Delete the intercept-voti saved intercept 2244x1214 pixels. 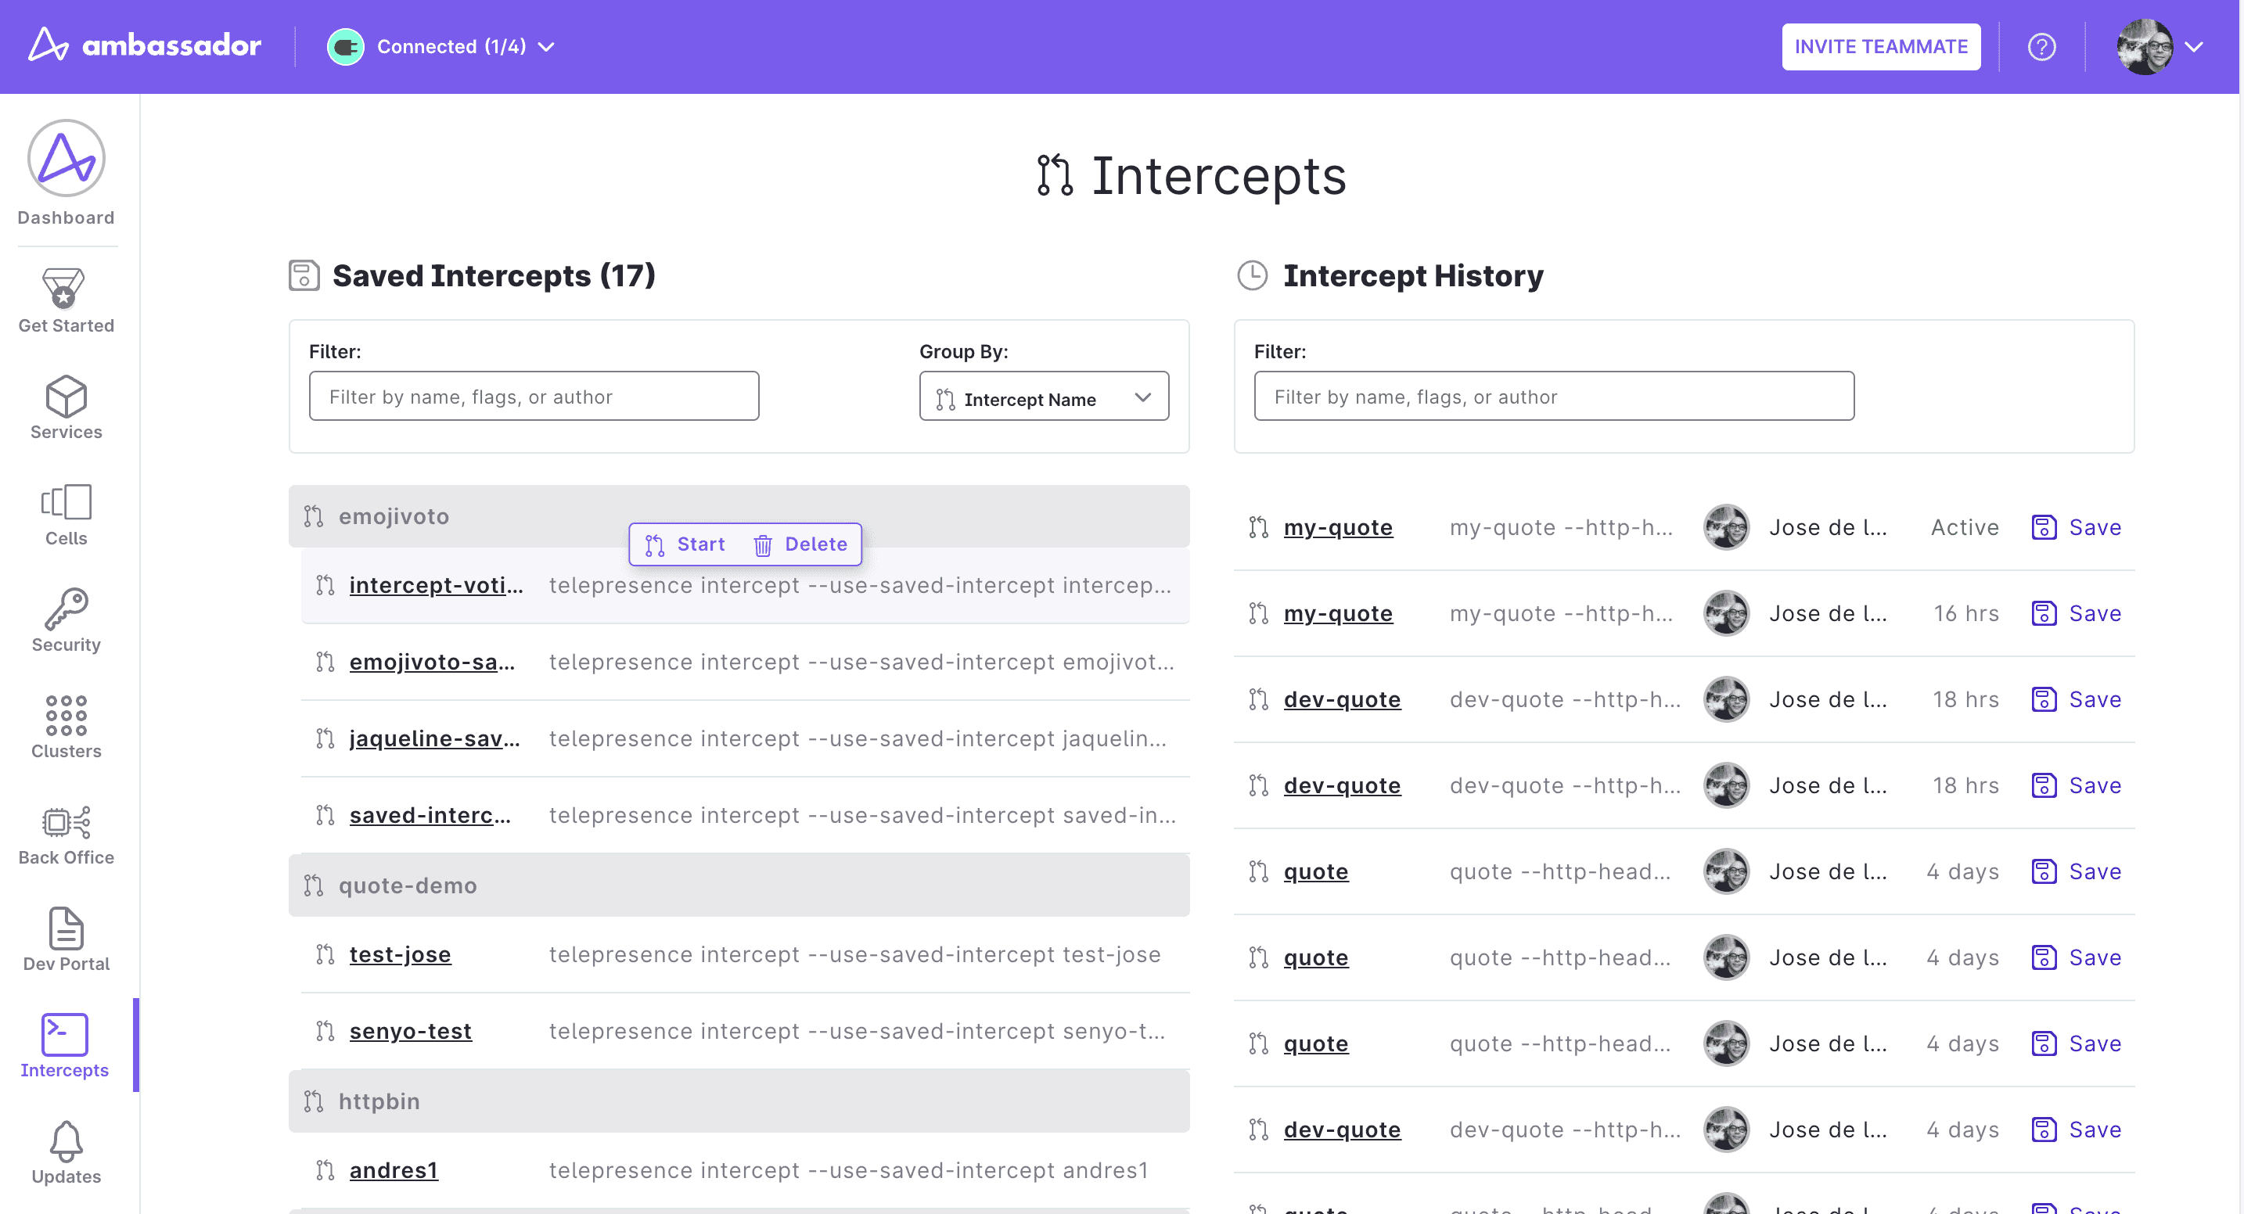coord(800,544)
